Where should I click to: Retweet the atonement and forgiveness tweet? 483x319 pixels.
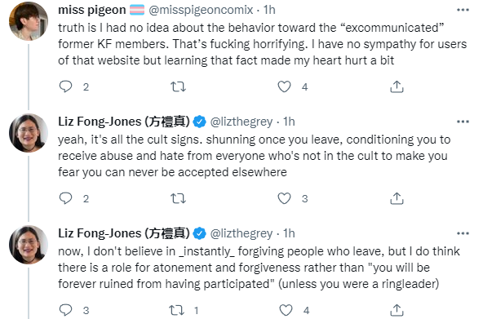[177, 310]
